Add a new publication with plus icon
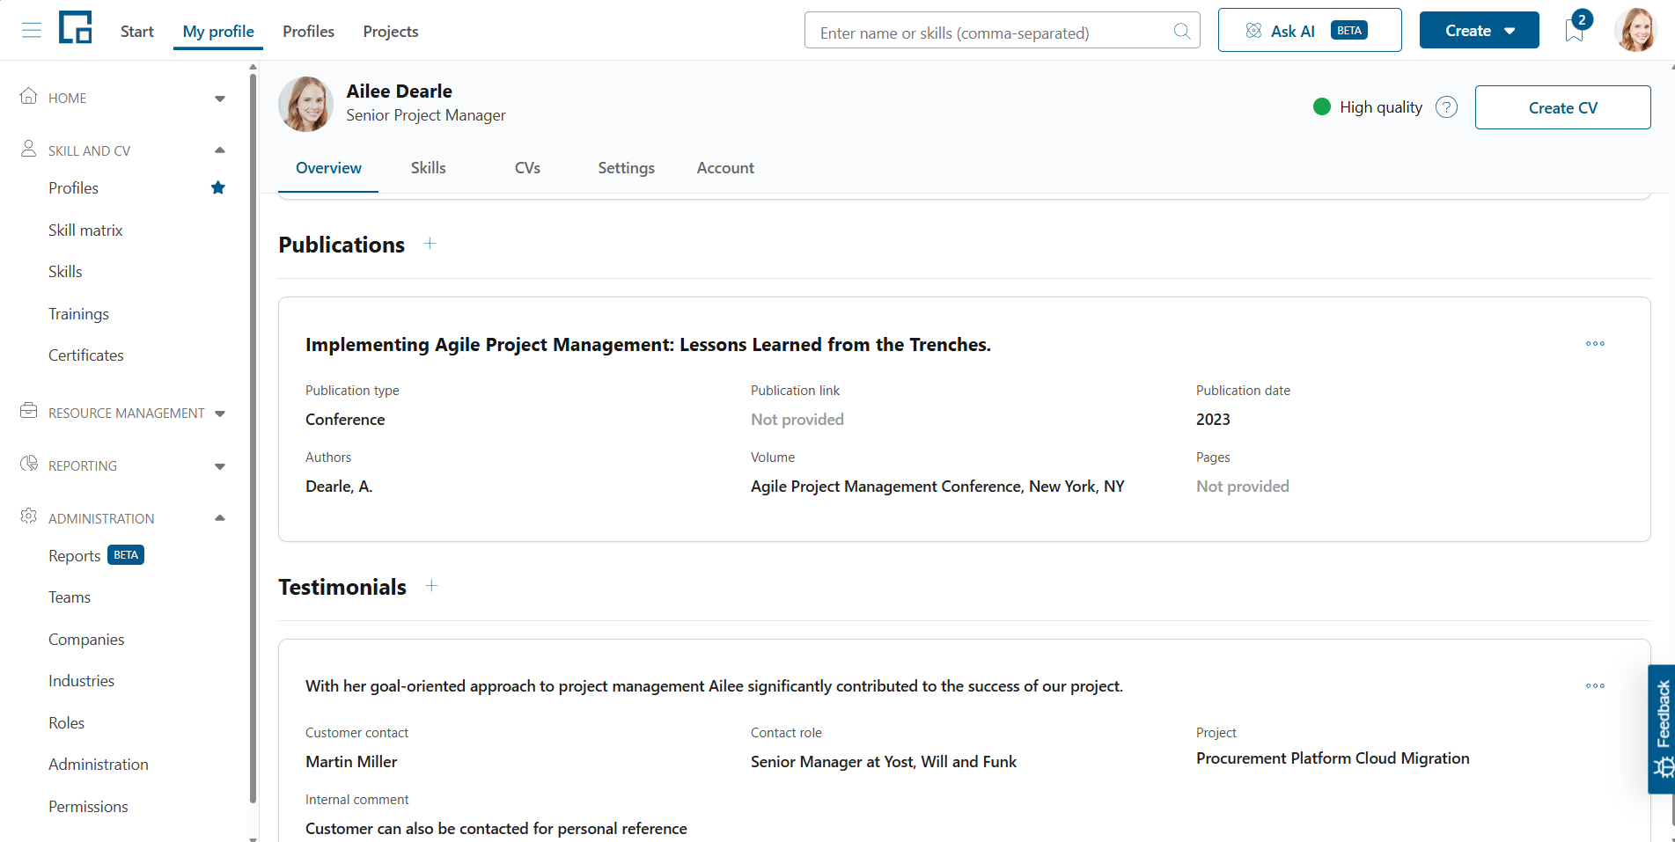The height and width of the screenshot is (842, 1675). click(430, 244)
